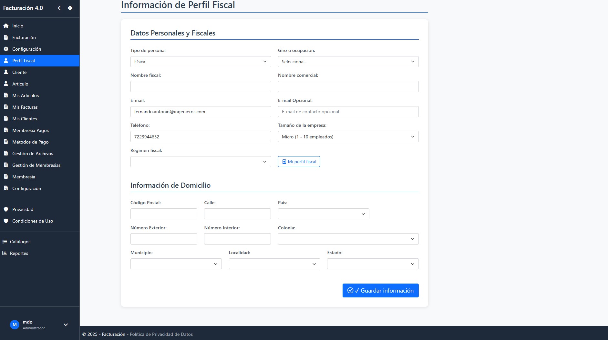
Task: Go to Métodos de Pago menu item
Action: [30, 142]
